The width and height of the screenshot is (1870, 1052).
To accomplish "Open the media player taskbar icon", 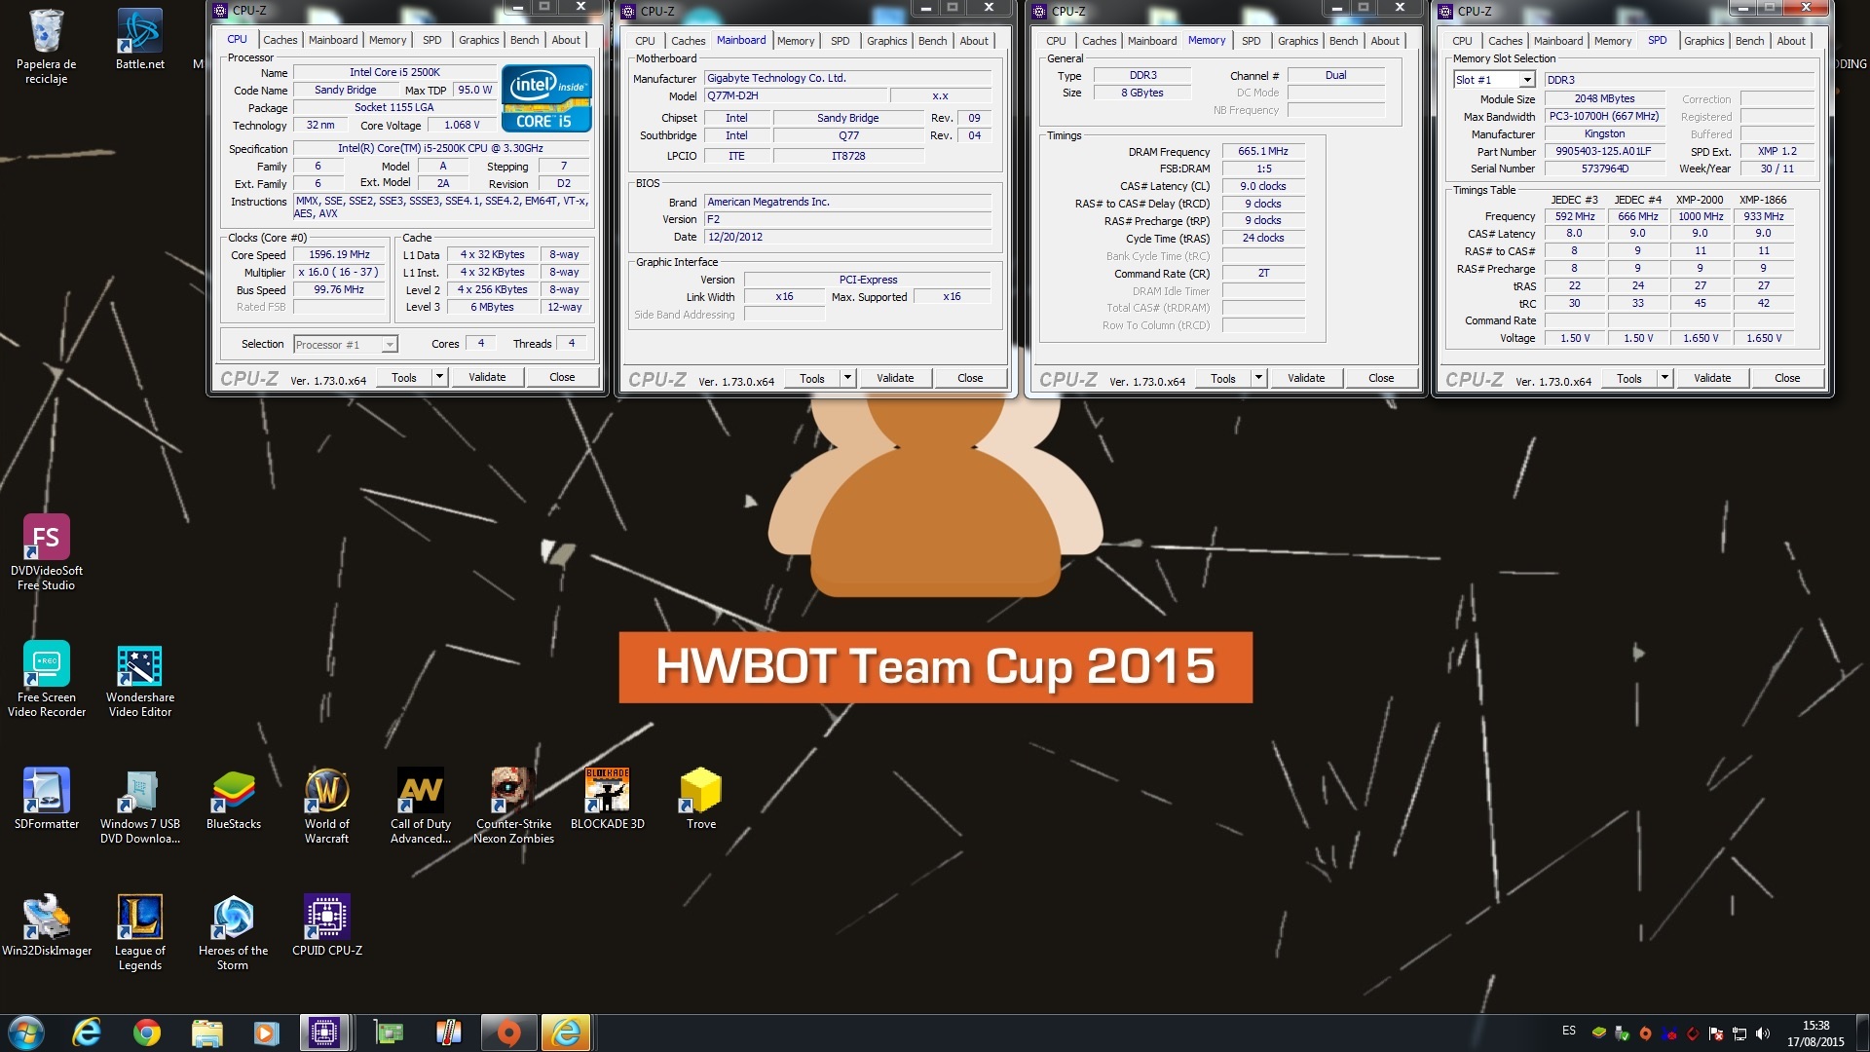I will 266,1033.
